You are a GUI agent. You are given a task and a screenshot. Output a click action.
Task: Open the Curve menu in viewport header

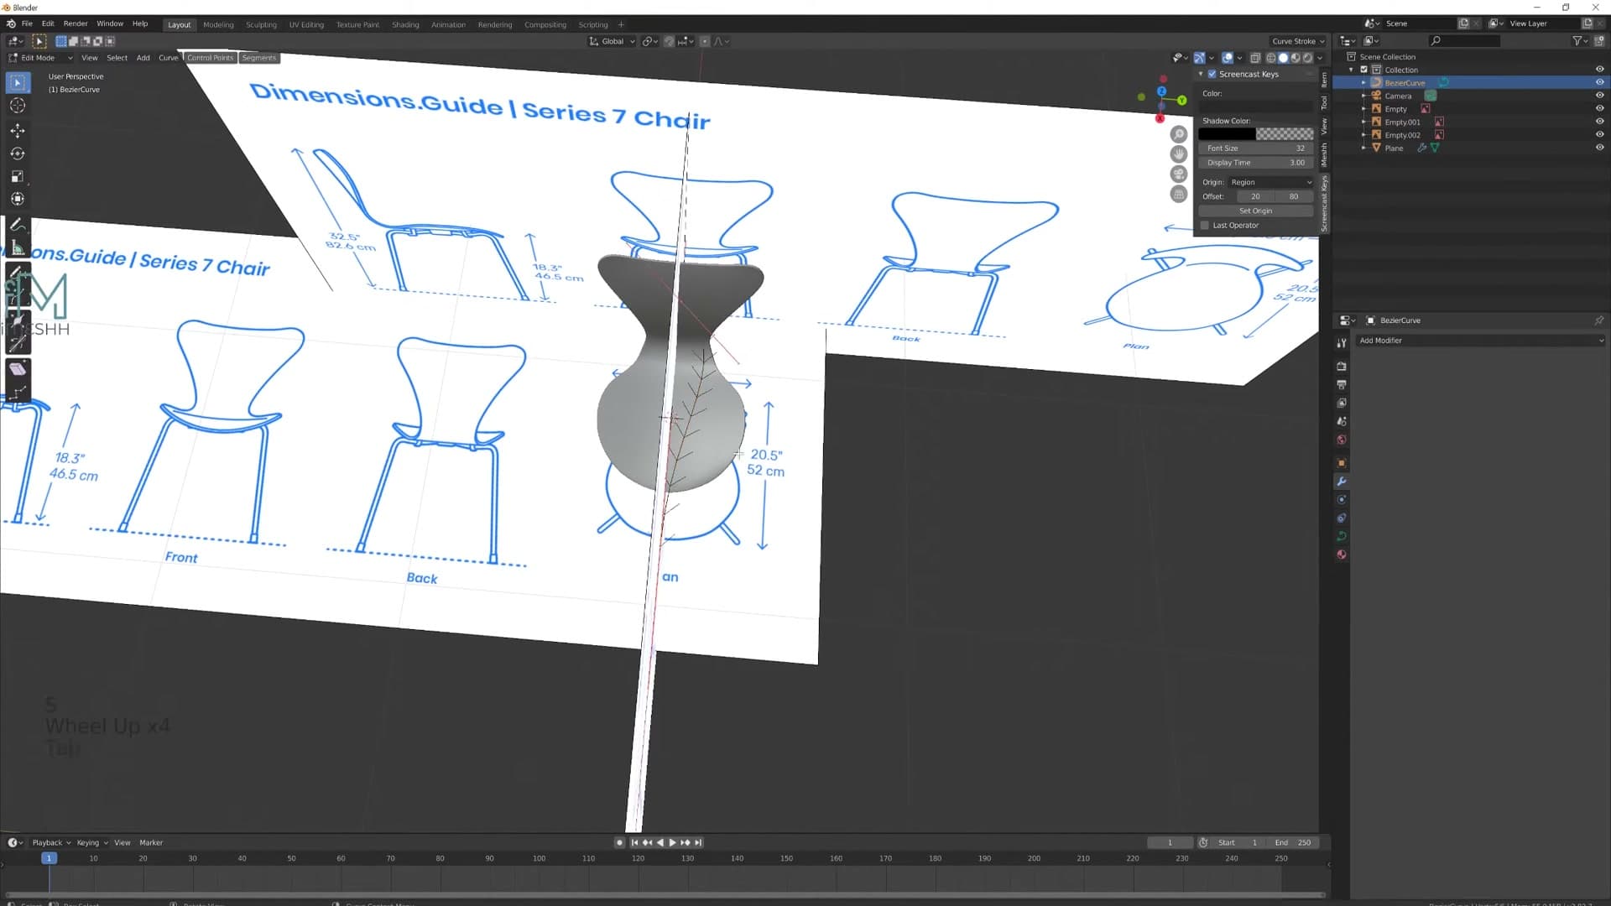pyautogui.click(x=168, y=58)
